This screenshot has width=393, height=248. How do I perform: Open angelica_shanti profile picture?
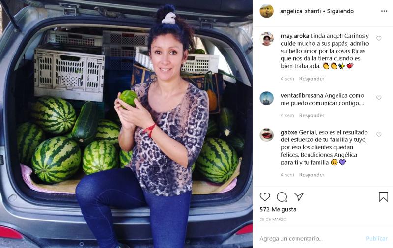point(266,11)
